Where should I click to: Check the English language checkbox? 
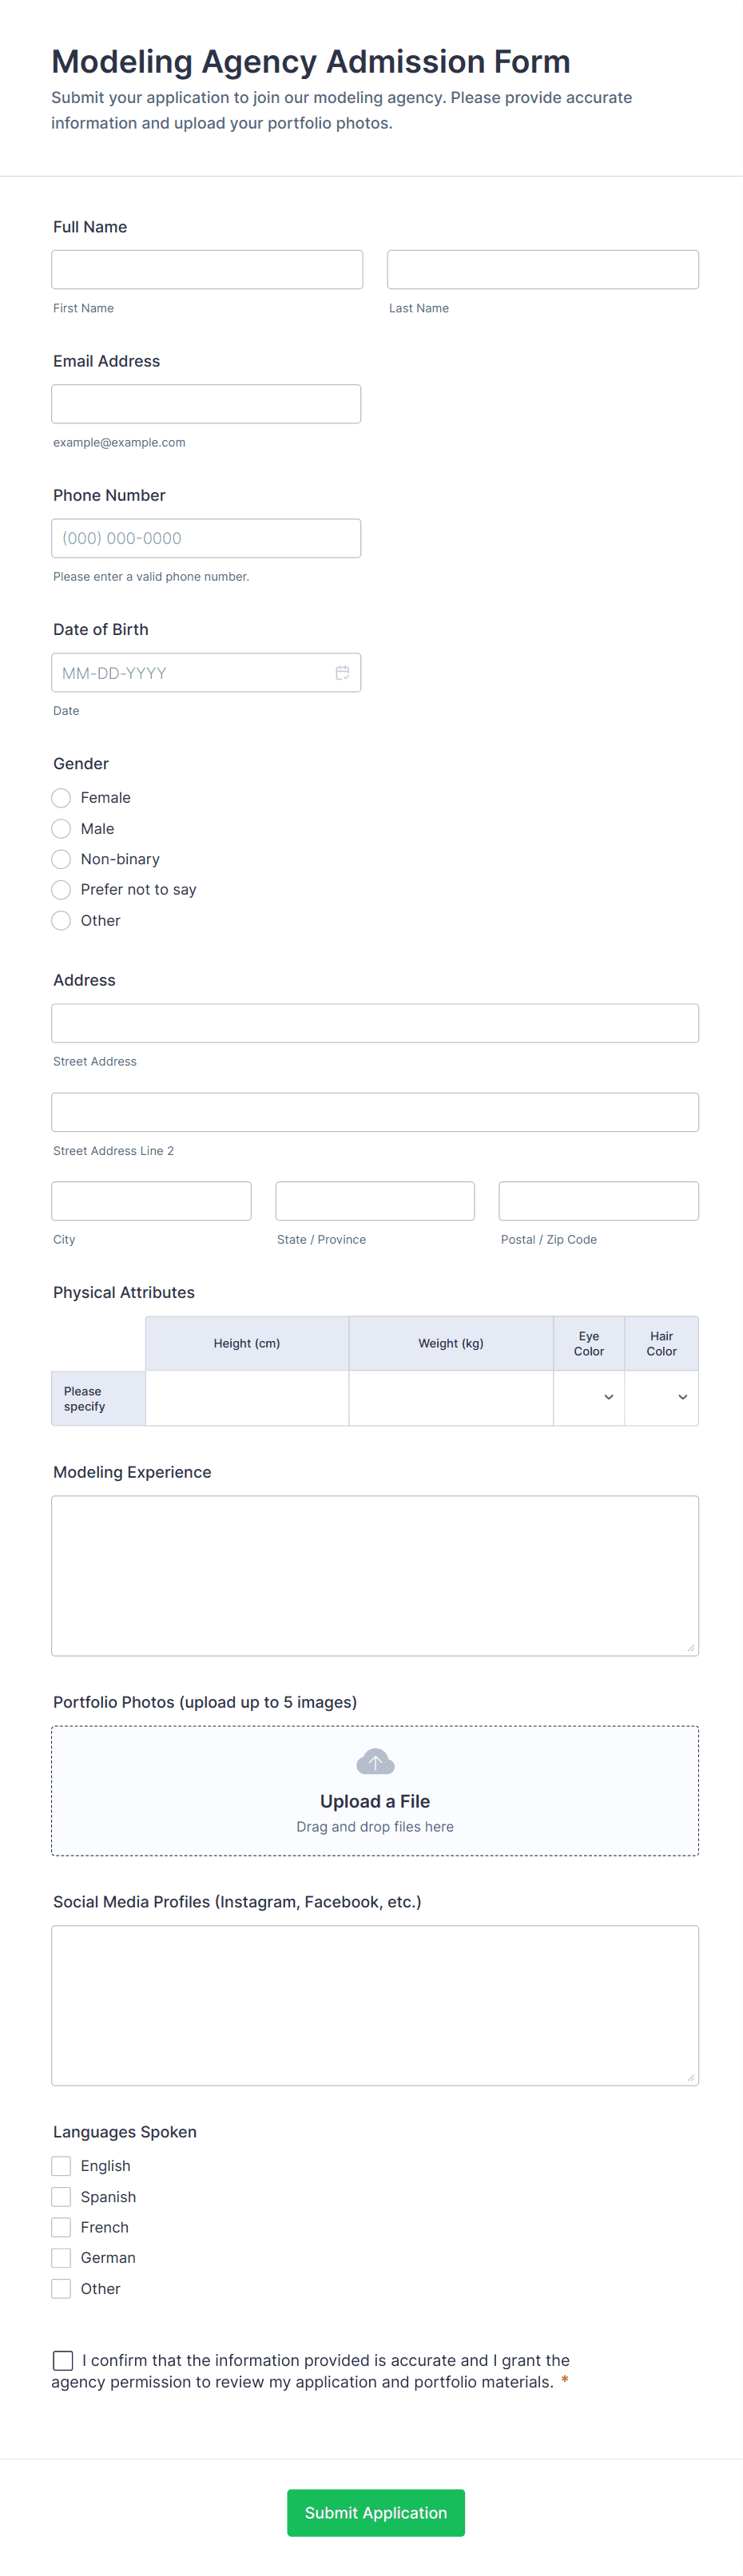[x=62, y=2166]
